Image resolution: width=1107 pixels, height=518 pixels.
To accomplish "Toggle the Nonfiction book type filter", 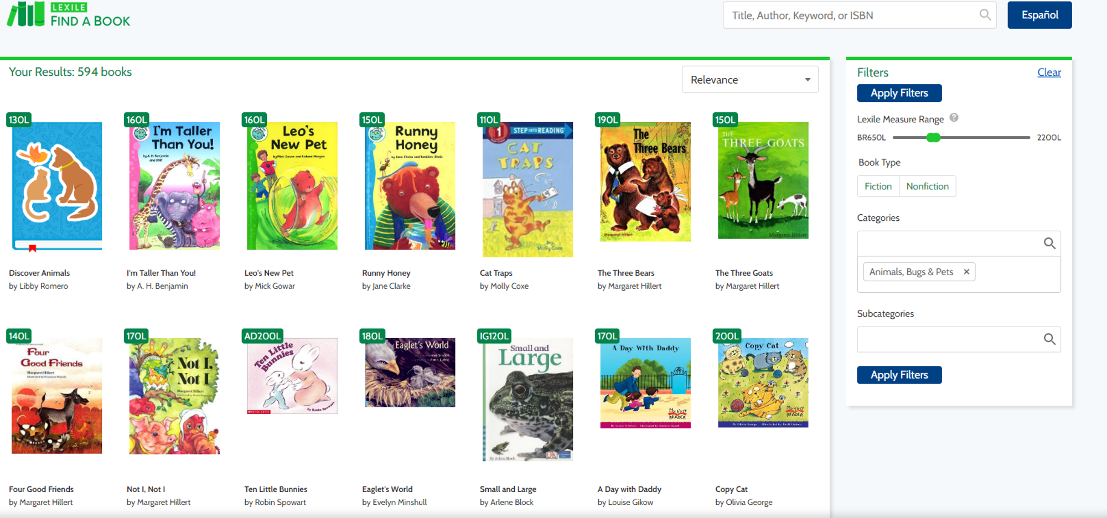I will (x=927, y=187).
